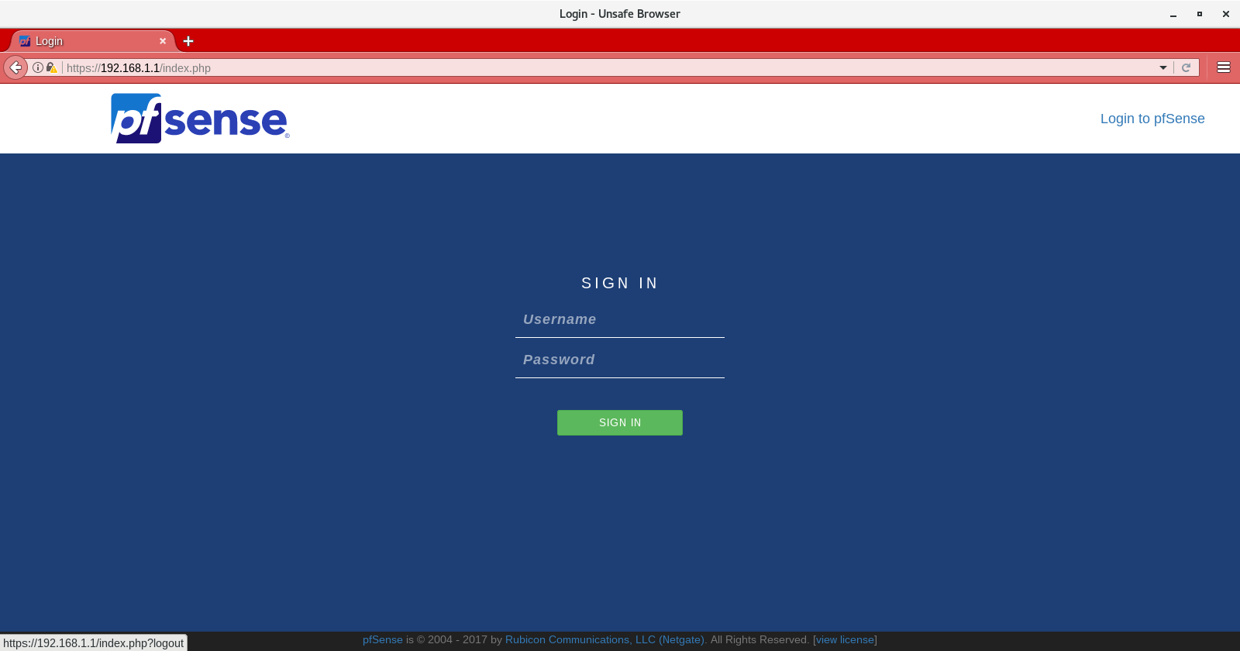1240x651 pixels.
Task: Open the browser hamburger menu
Action: (x=1224, y=67)
